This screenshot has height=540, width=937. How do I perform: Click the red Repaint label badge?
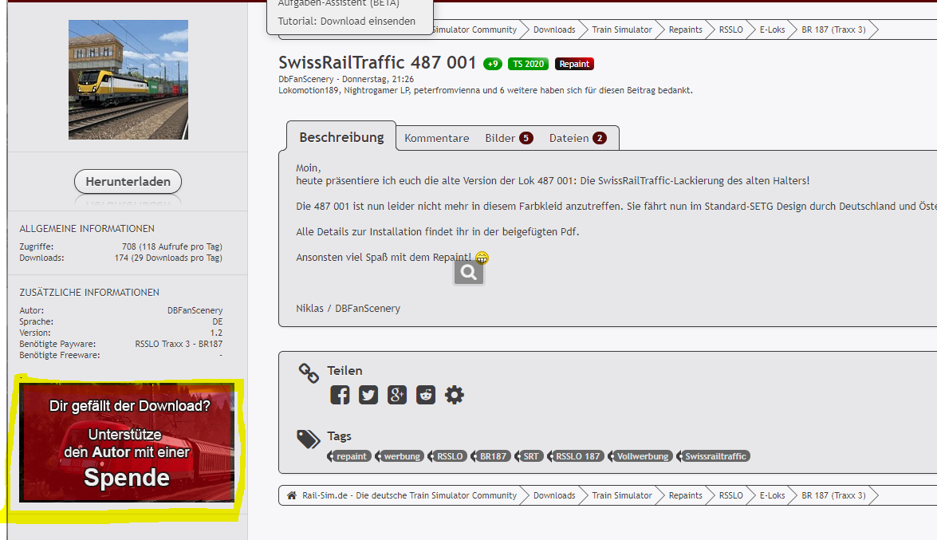(574, 64)
